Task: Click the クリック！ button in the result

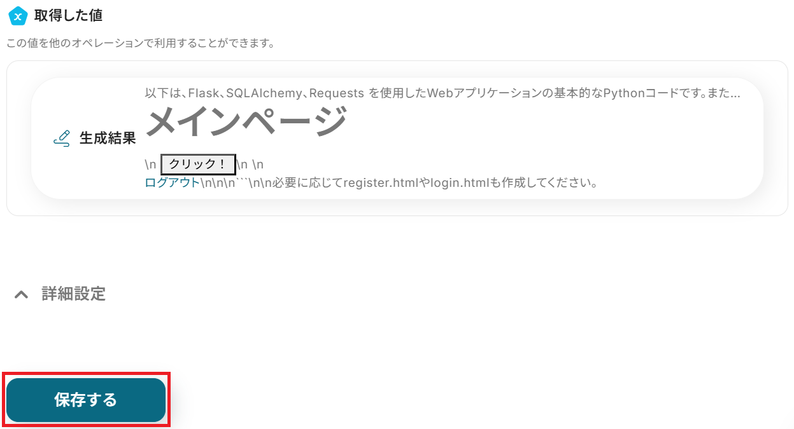Action: 198,164
